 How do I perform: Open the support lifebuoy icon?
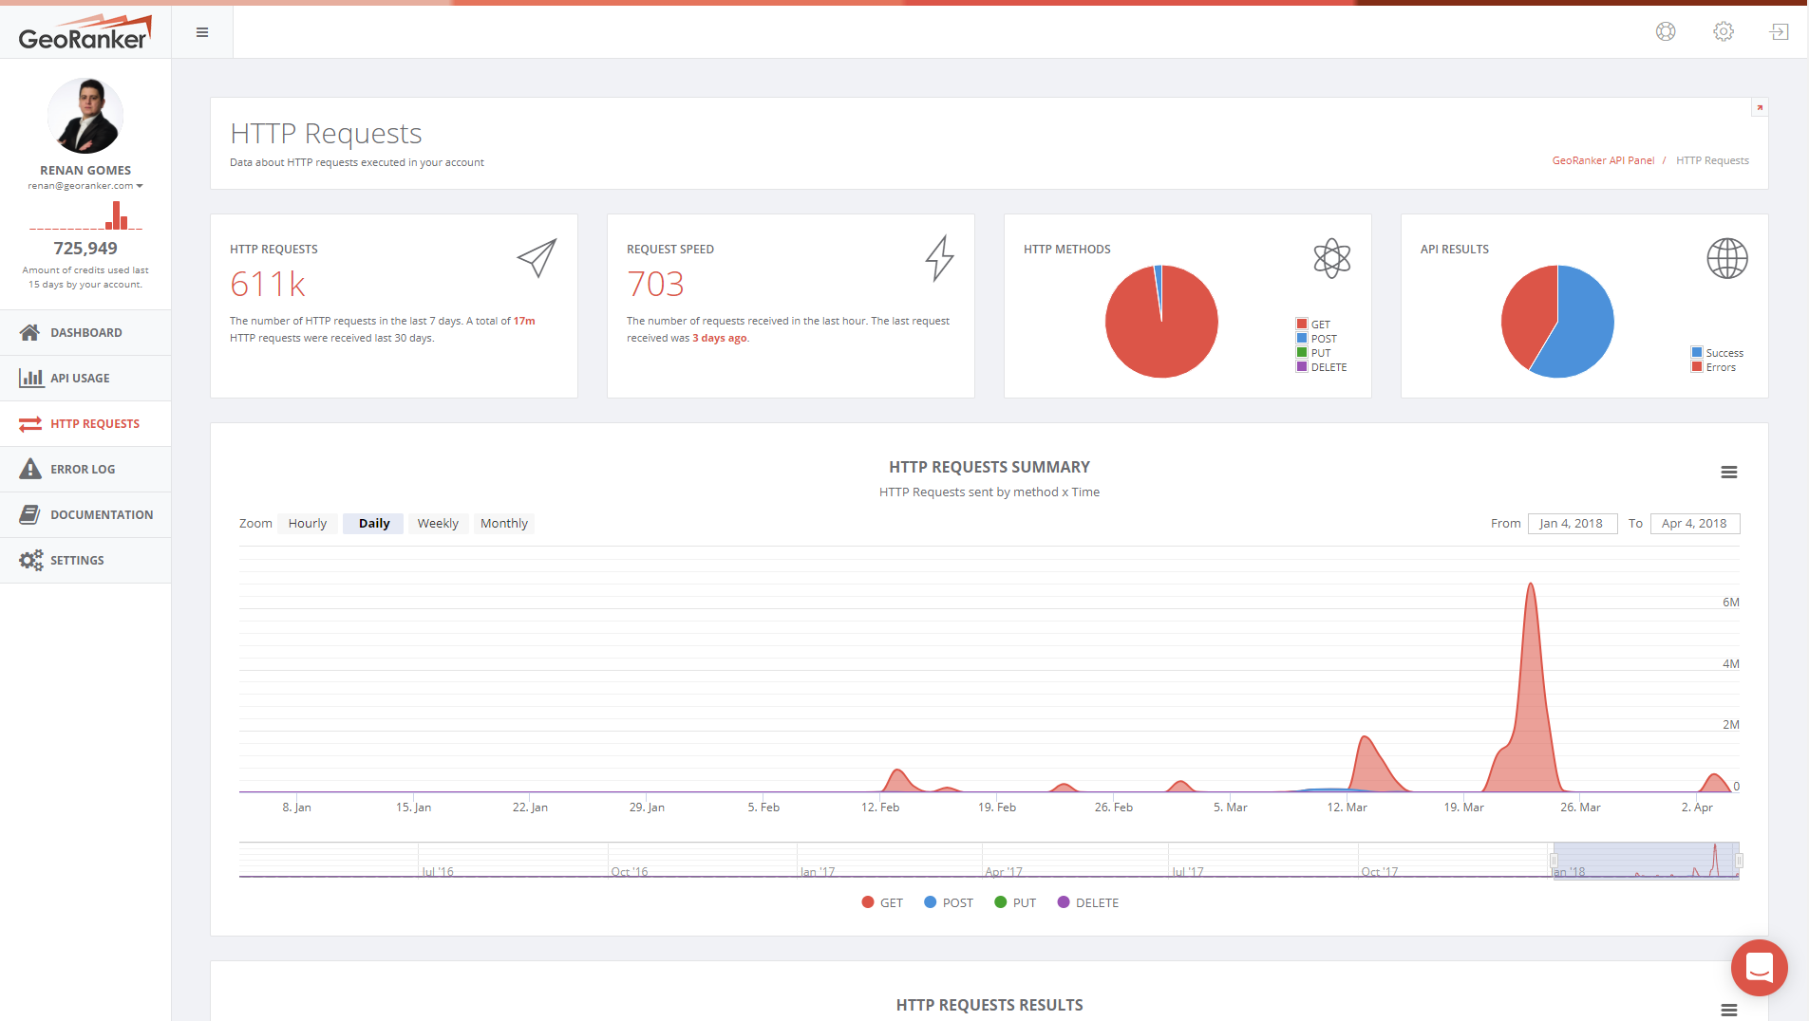[1666, 31]
